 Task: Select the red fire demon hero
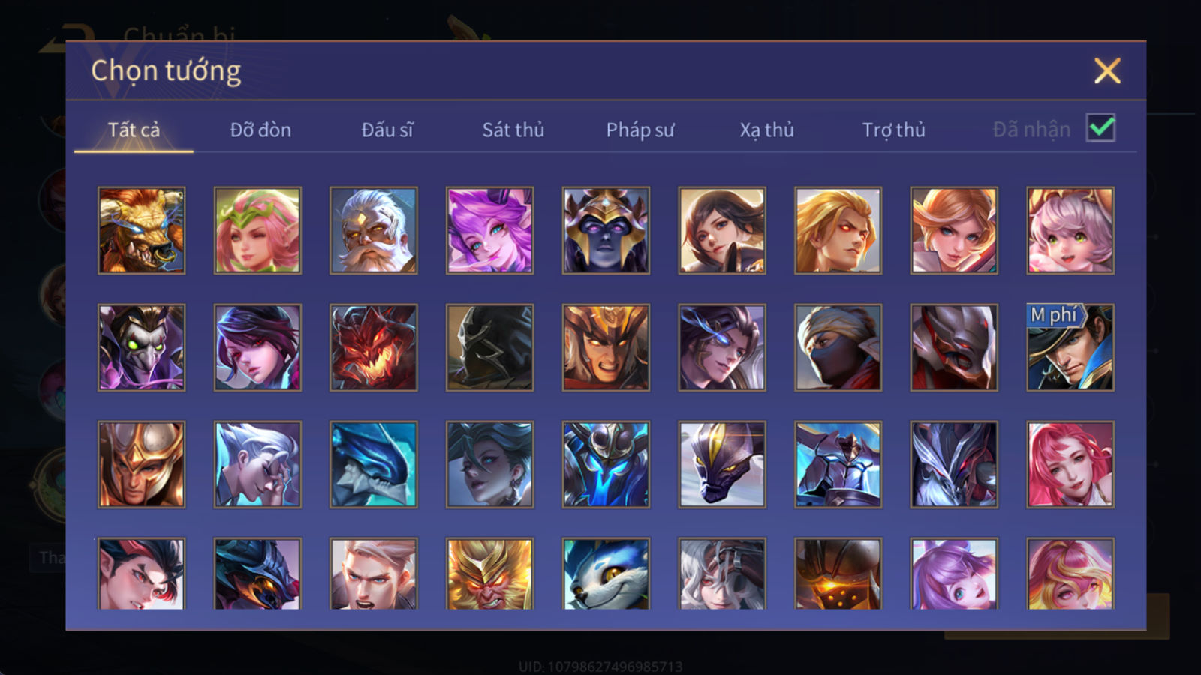(x=373, y=347)
